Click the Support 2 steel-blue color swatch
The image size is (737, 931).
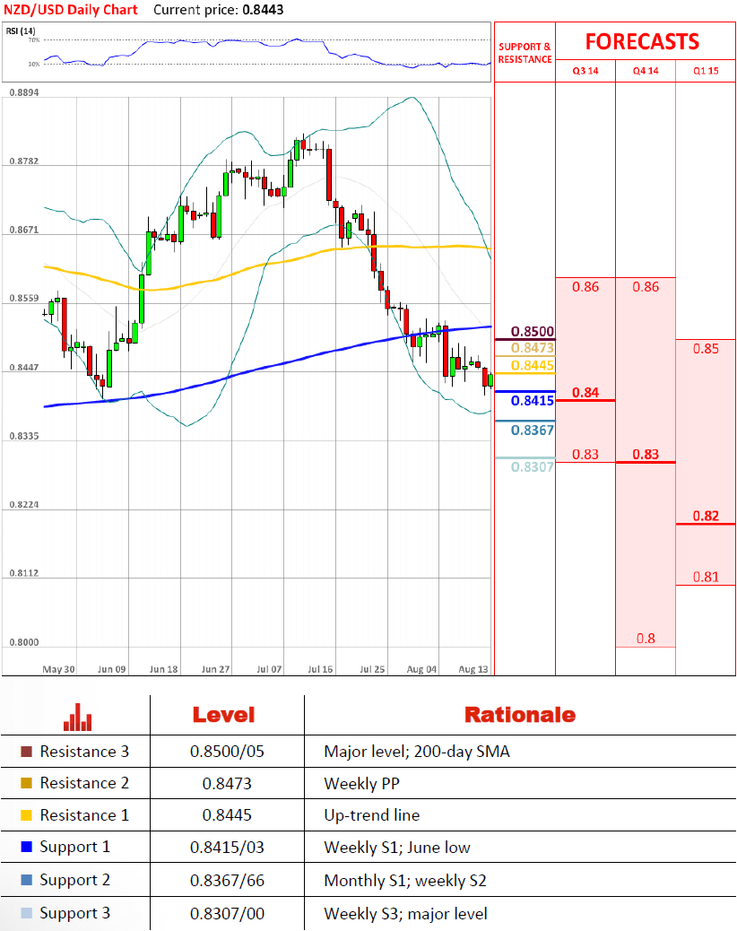26,880
